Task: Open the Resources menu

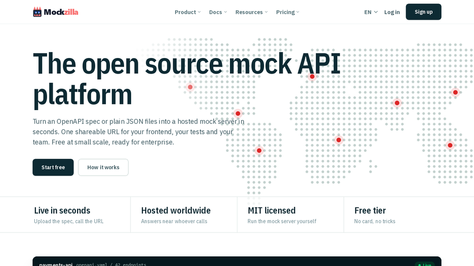Action: click(252, 12)
